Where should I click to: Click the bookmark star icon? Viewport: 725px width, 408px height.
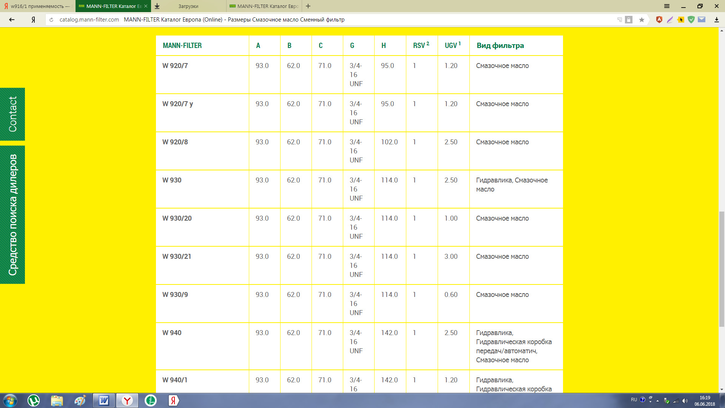click(x=642, y=20)
